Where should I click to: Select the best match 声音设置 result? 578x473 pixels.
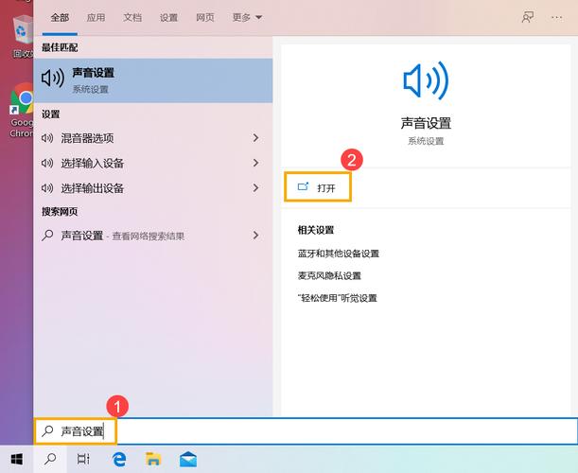[x=153, y=80]
